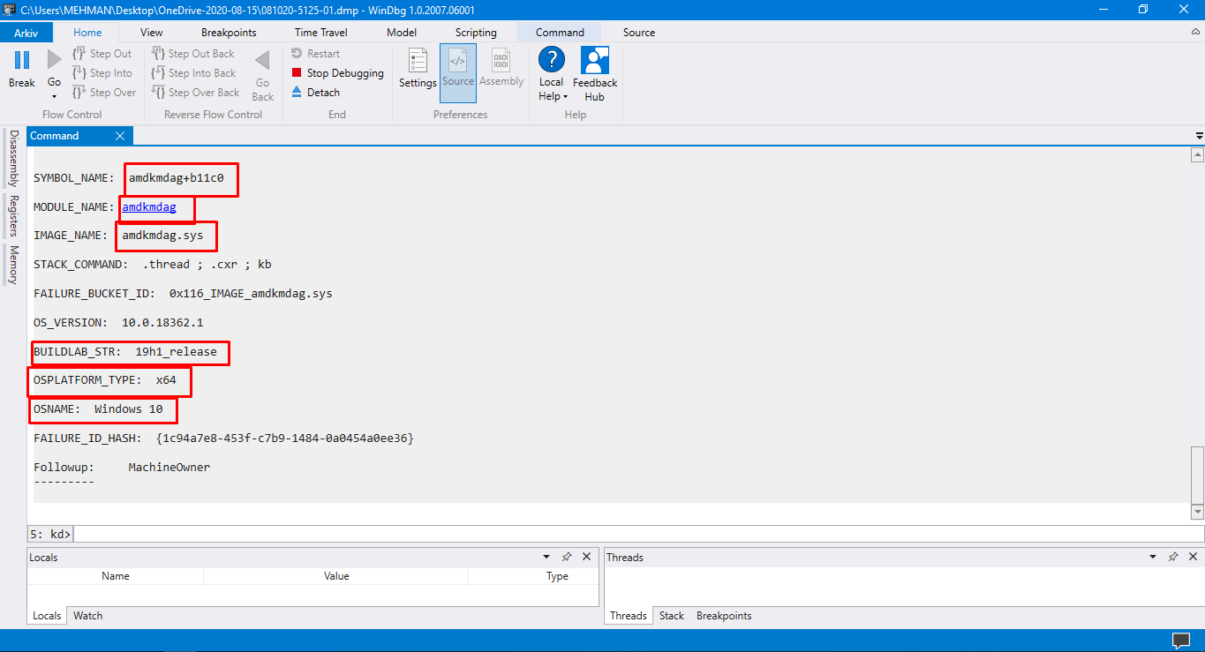Click the text amdkmdag+b11c0
This screenshot has height=652, width=1205.
[177, 178]
